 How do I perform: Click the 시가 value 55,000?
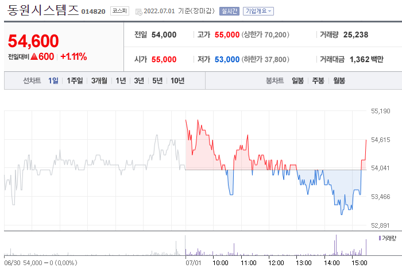click(x=164, y=60)
